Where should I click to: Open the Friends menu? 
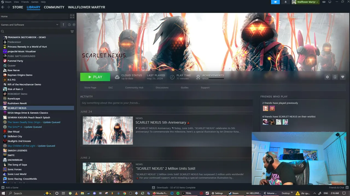[x=25, y=2]
